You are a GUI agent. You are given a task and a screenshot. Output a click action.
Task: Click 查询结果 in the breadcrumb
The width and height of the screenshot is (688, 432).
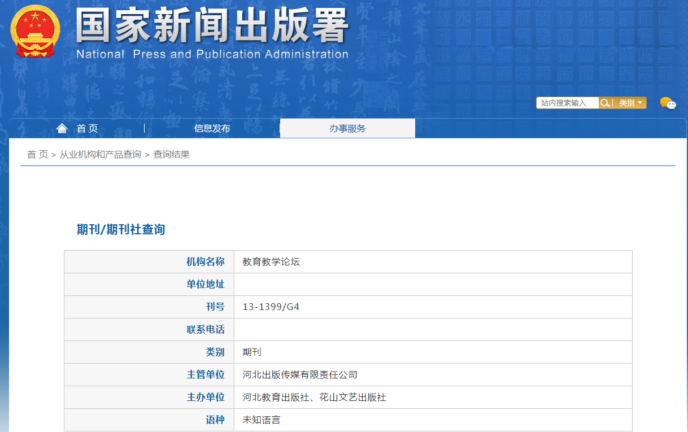(x=171, y=155)
